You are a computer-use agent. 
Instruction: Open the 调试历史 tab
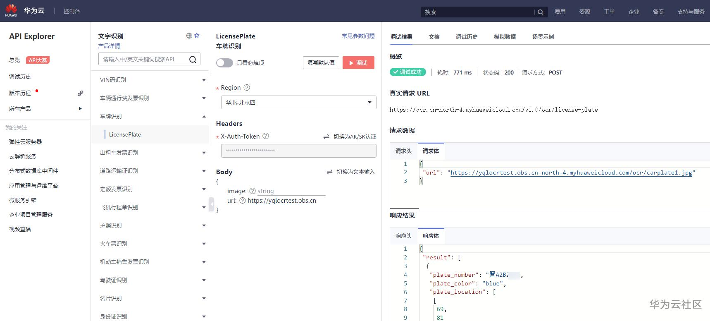(467, 37)
